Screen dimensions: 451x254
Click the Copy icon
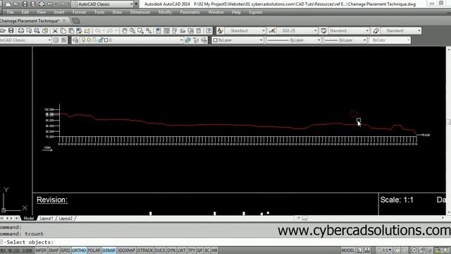coord(63,30)
